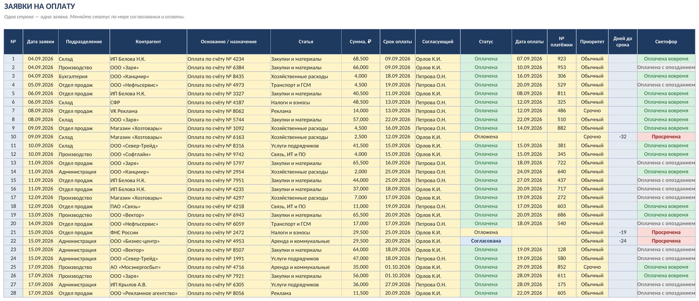This screenshot has width=699, height=301.
Task: Open 'Отложена' status cell in row 10
Action: click(x=486, y=137)
